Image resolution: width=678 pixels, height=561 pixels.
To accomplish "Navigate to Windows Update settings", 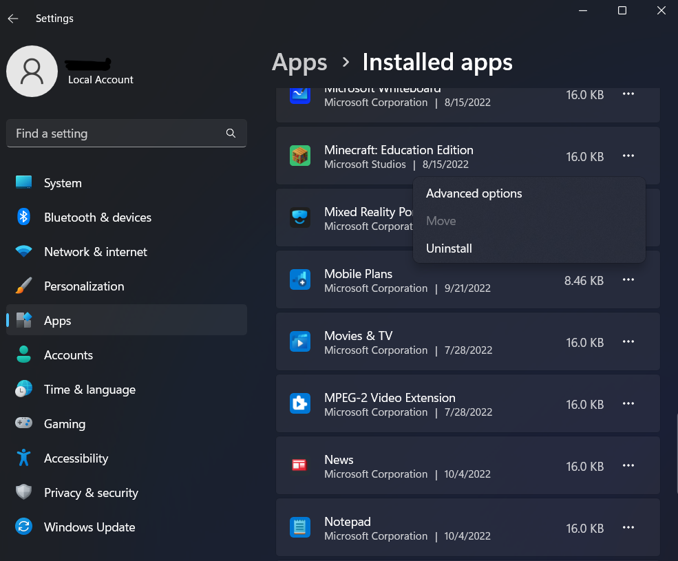I will click(x=89, y=527).
